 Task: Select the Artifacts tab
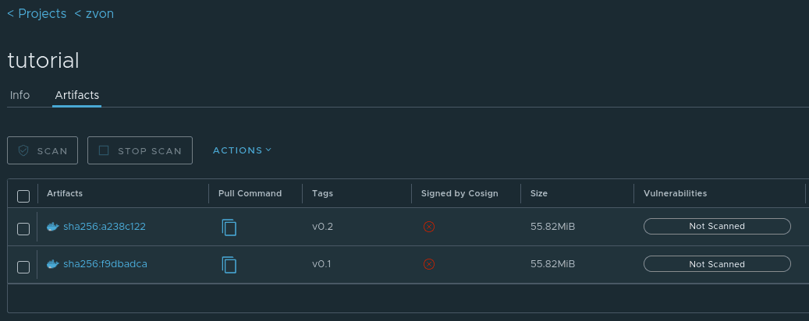click(76, 95)
